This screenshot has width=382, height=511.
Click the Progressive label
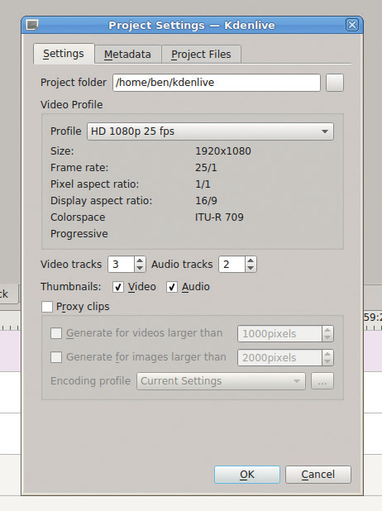click(x=79, y=234)
